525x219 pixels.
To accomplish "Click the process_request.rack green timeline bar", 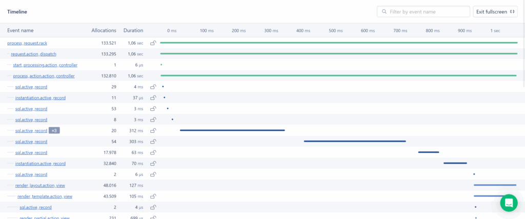I will tap(339, 43).
